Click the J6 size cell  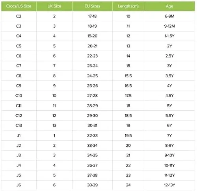pyautogui.click(x=19, y=185)
